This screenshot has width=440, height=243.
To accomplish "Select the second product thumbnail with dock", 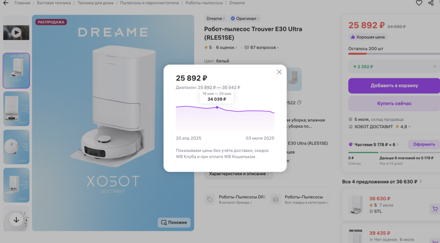I will click(16, 71).
